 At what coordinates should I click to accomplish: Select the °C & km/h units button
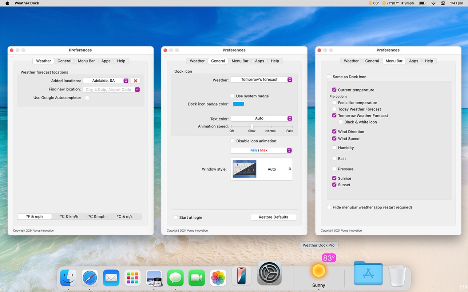coord(69,216)
